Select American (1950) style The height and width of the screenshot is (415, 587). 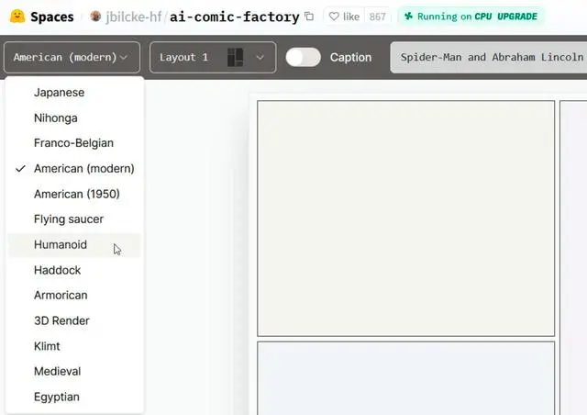pyautogui.click(x=76, y=194)
